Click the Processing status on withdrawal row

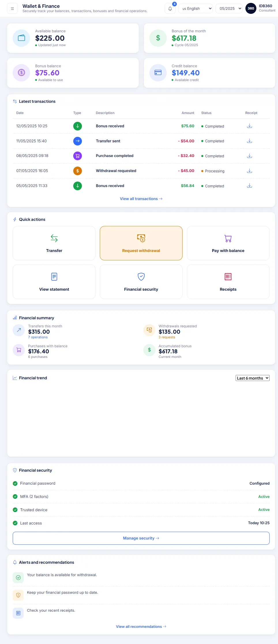[213, 171]
